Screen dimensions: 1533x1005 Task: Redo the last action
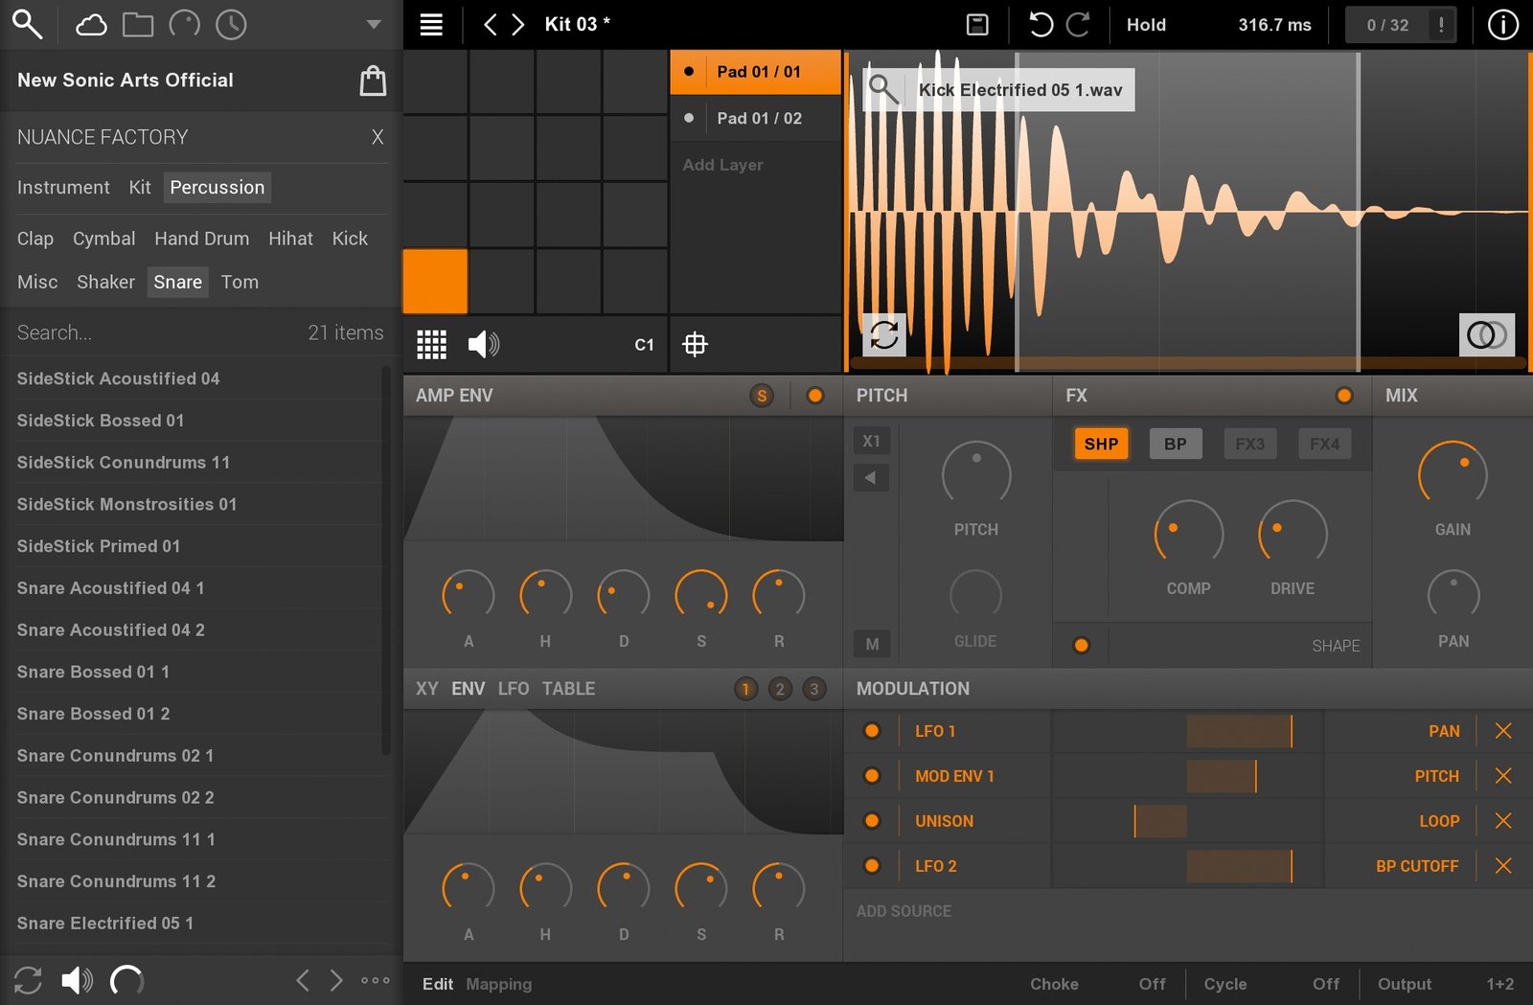1078,25
